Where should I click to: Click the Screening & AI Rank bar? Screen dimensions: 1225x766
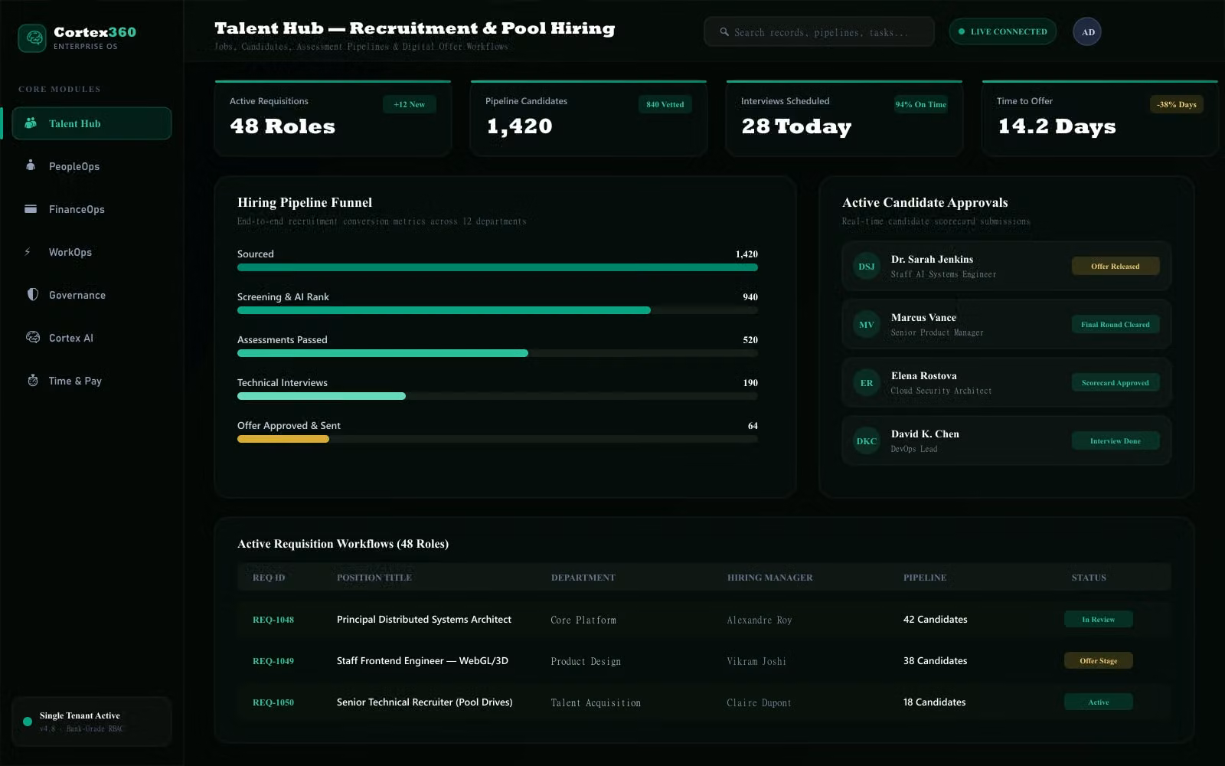click(x=498, y=310)
